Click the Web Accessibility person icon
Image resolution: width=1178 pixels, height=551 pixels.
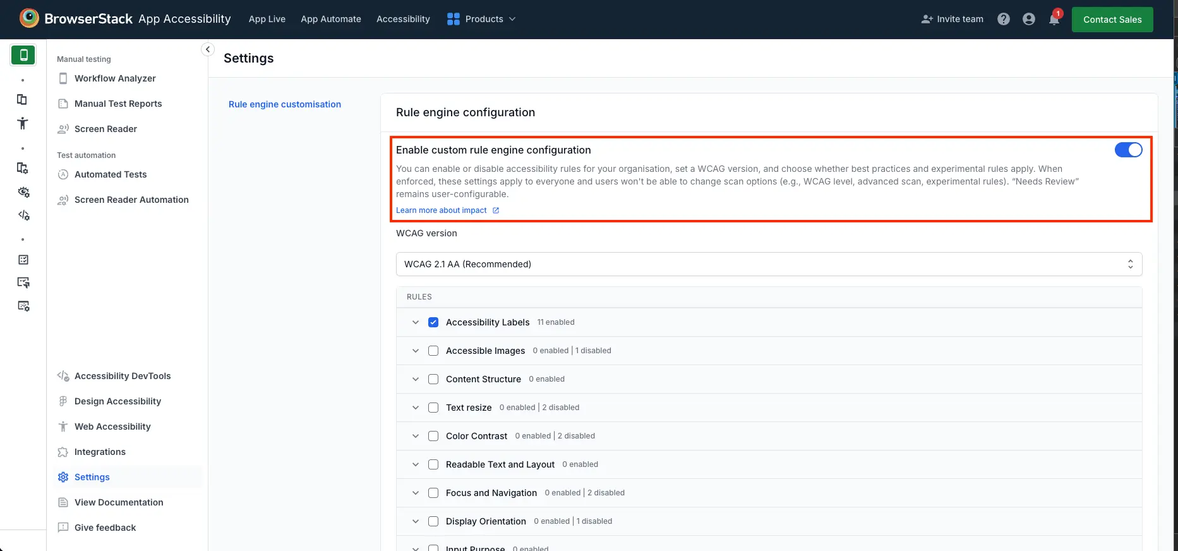click(63, 427)
